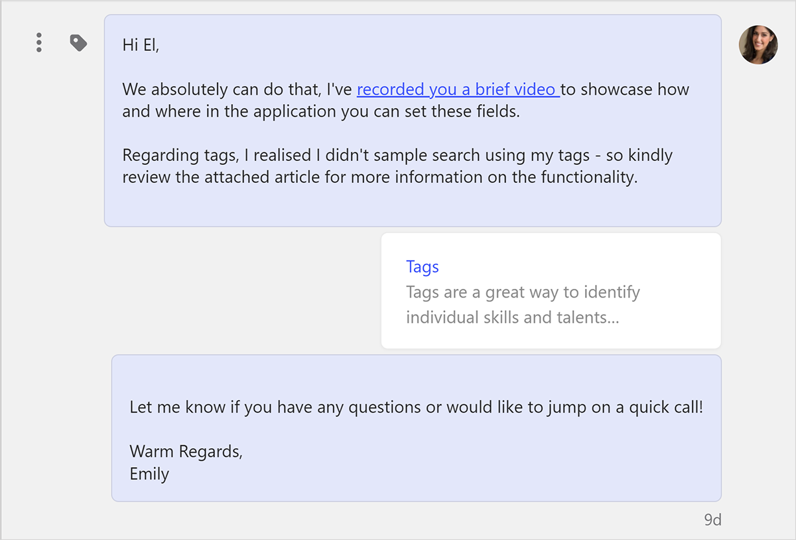Click the truncated "individual skills and talents..." line

(x=512, y=317)
